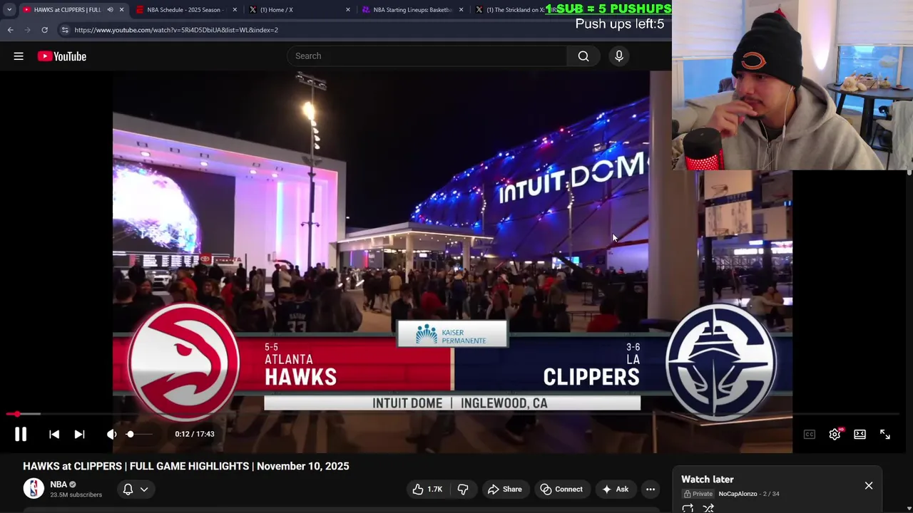The image size is (913, 513).
Task: Switch to theater mode
Action: 860,435
